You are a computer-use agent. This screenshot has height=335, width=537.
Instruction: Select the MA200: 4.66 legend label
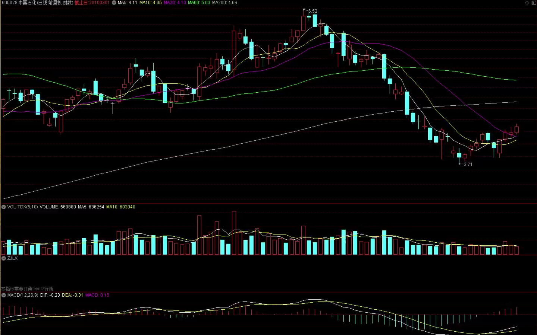pos(224,3)
